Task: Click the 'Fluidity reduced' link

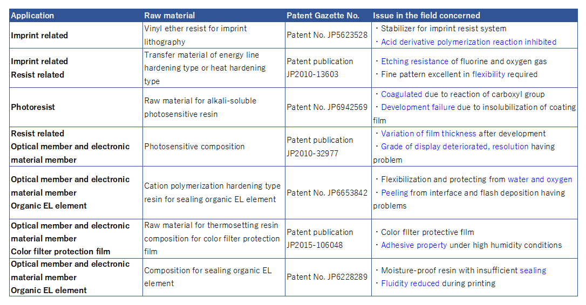Action: tap(410, 283)
